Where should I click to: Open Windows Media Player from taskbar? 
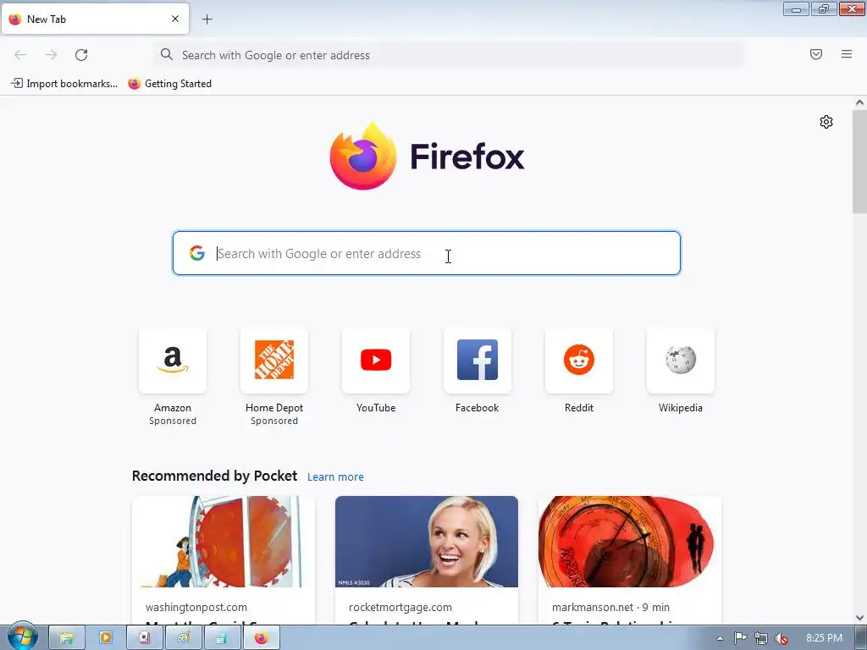coord(106,638)
